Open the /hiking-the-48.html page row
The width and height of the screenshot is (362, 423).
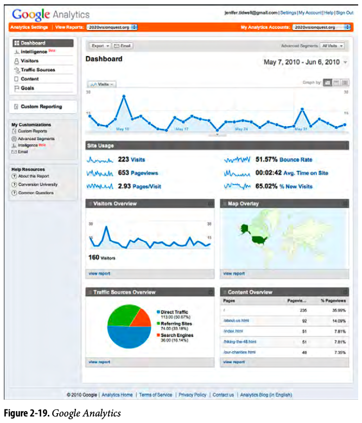[284, 342]
